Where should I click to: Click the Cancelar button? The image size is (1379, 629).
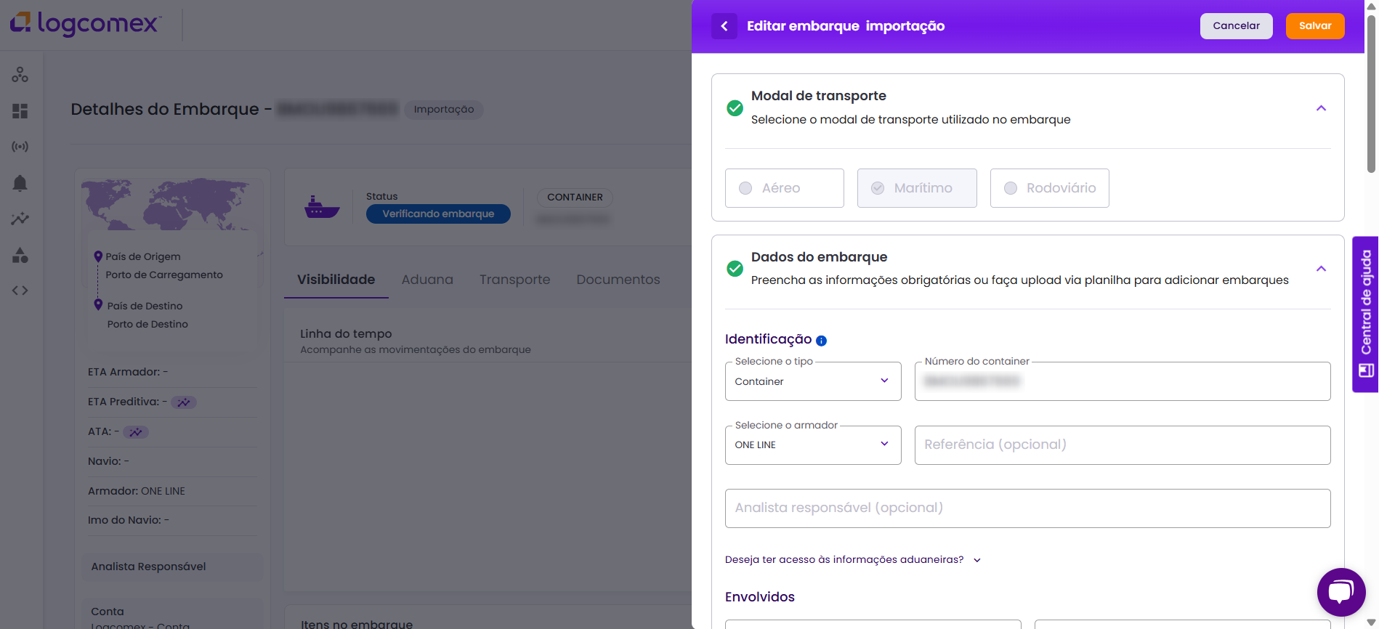pos(1236,26)
